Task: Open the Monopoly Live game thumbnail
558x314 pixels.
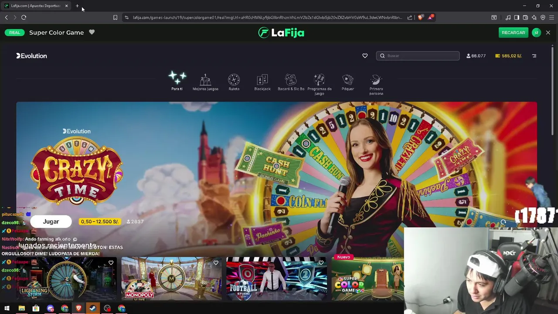Action: pos(171,278)
